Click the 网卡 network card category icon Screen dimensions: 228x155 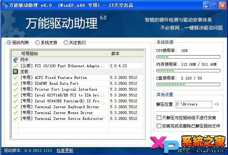click(x=16, y=60)
